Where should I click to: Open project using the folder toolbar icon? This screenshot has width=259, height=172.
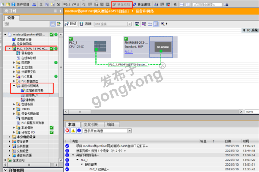pos(8,4)
